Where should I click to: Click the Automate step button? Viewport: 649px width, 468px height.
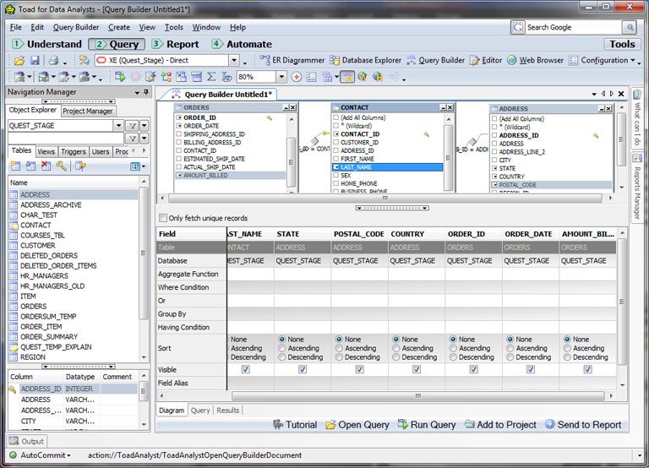point(242,44)
